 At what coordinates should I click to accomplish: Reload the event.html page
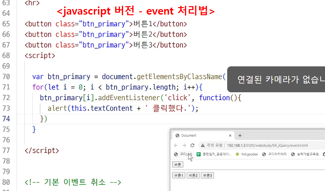click(192, 145)
